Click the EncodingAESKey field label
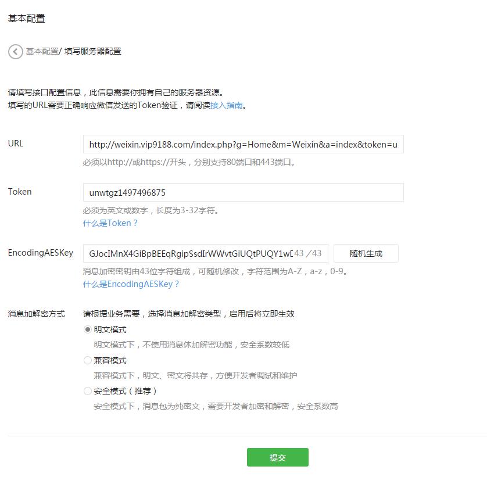 (41, 253)
